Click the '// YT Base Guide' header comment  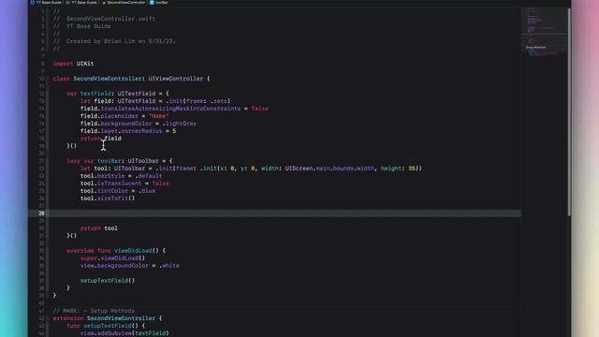(x=81, y=26)
